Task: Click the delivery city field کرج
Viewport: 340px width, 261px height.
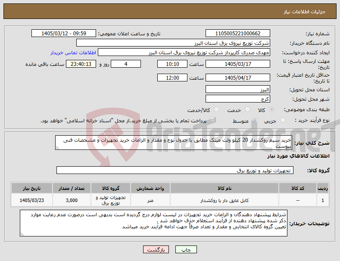Action: [x=237, y=99]
